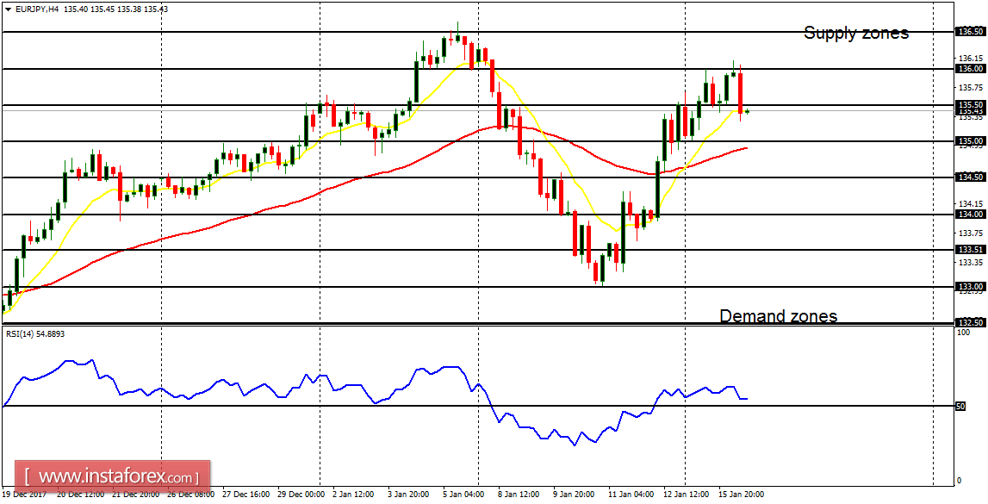The width and height of the screenshot is (988, 504).
Task: Select the Supply zones text label
Action: coord(856,34)
